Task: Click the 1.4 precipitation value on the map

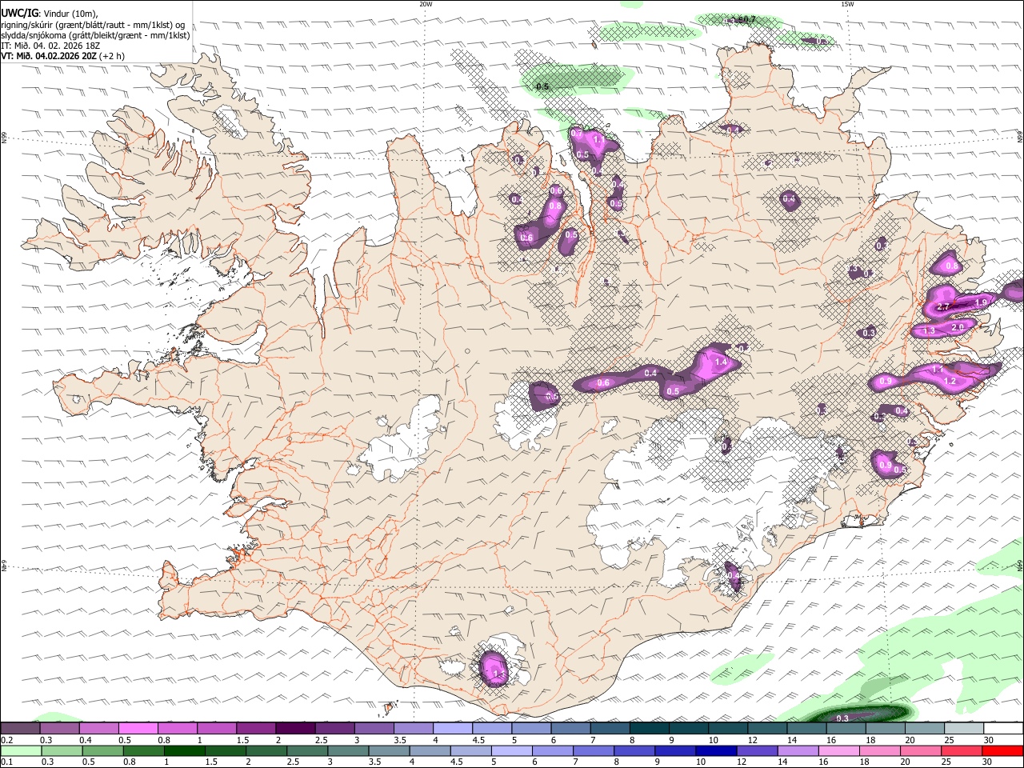Action: coord(721,362)
